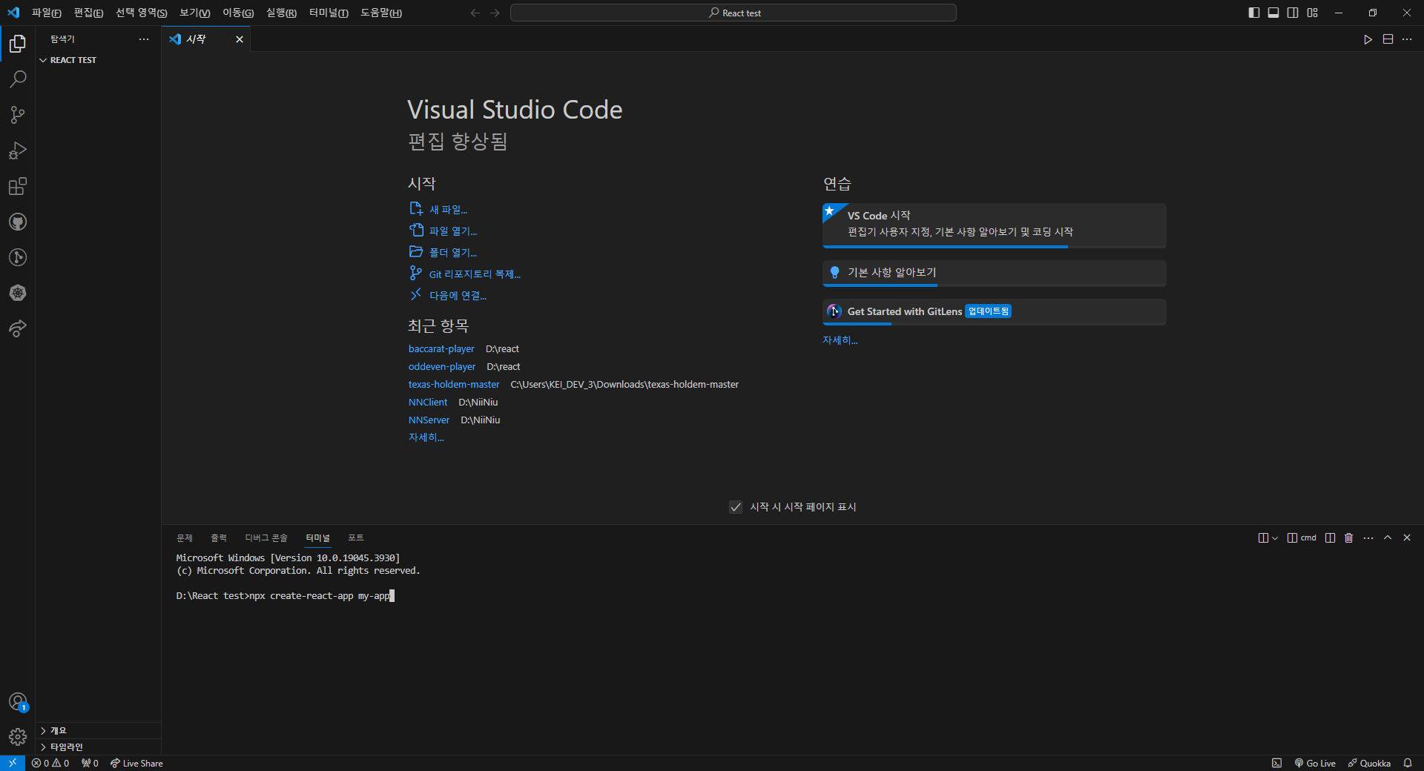The height and width of the screenshot is (771, 1424).
Task: Open the 도움말 menu
Action: (381, 13)
